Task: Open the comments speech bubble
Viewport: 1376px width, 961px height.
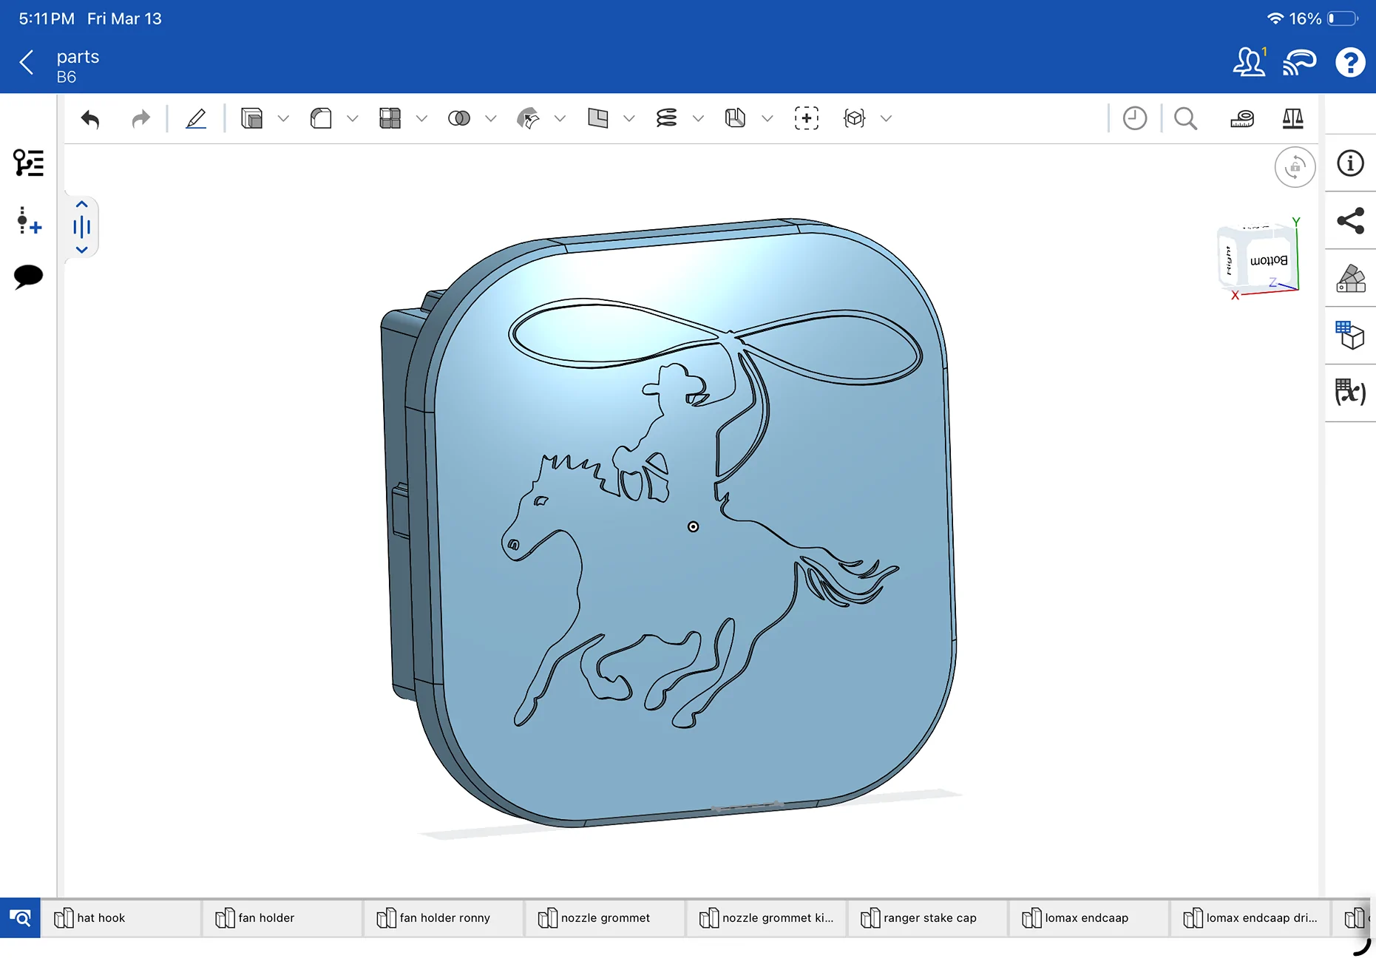Action: [x=29, y=276]
